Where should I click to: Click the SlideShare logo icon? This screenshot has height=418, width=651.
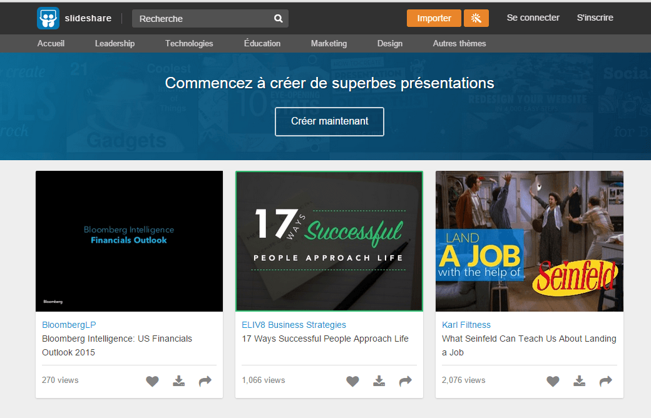point(48,18)
